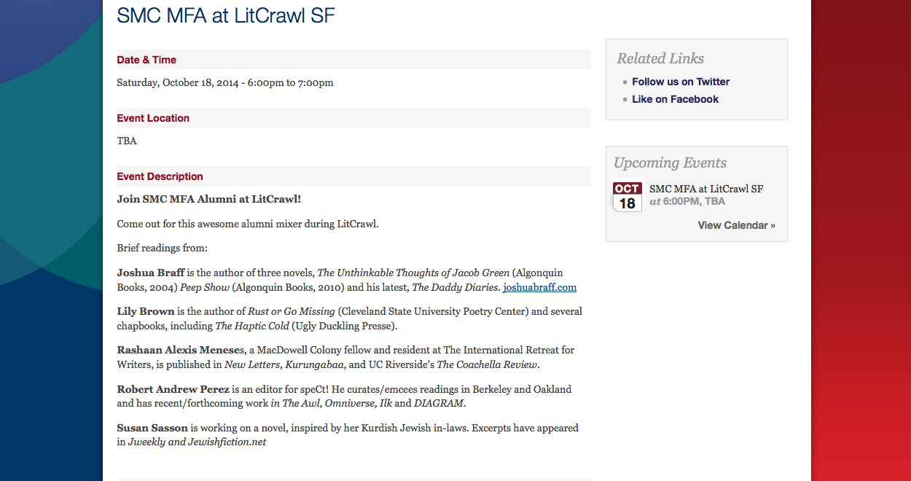This screenshot has width=911, height=481.
Task: Click the Joshua Braff author name
Action: click(x=150, y=273)
